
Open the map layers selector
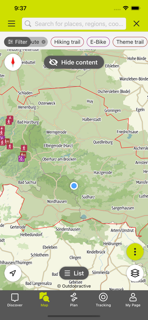[135, 273]
